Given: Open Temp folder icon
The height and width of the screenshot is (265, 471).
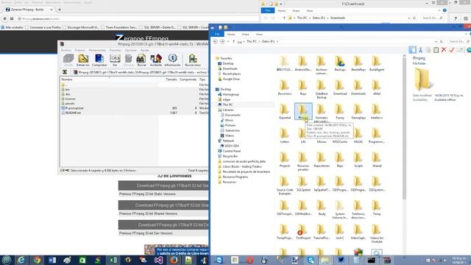Looking at the screenshot, I should (376, 208).
